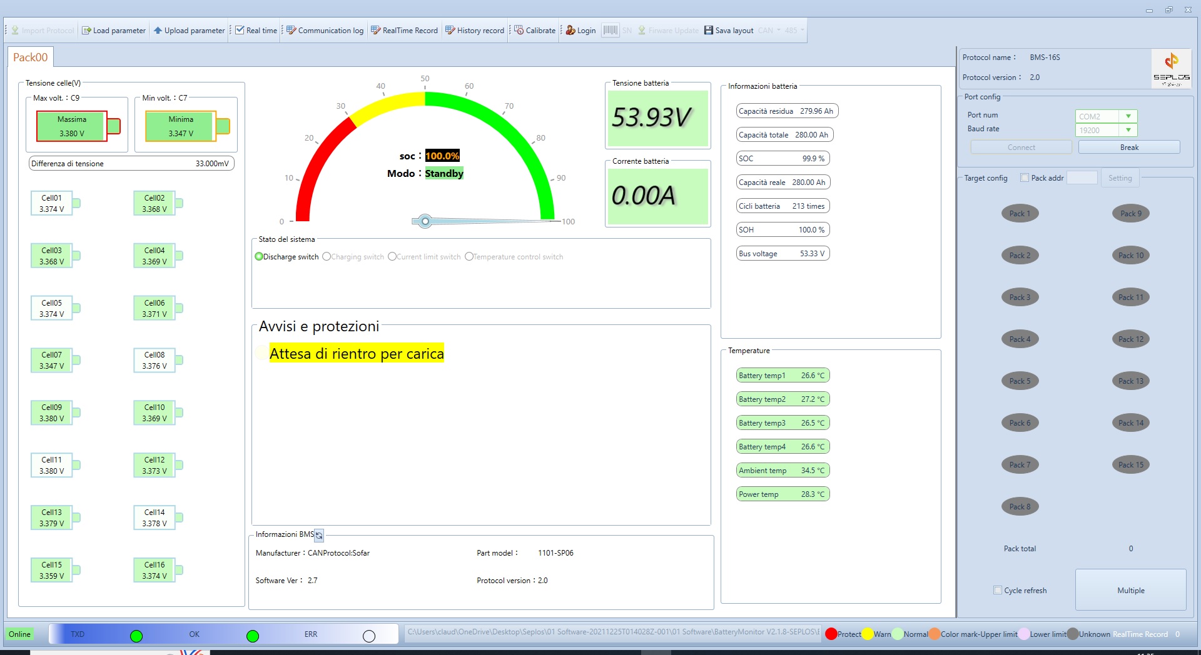
Task: Click the Sava layout disk icon
Action: tap(709, 31)
